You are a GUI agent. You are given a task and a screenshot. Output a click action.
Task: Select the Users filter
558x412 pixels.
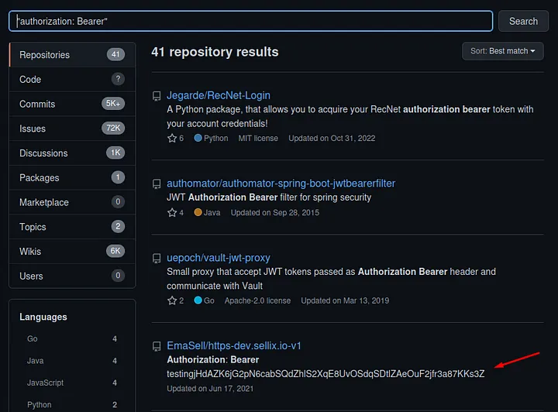click(72, 276)
